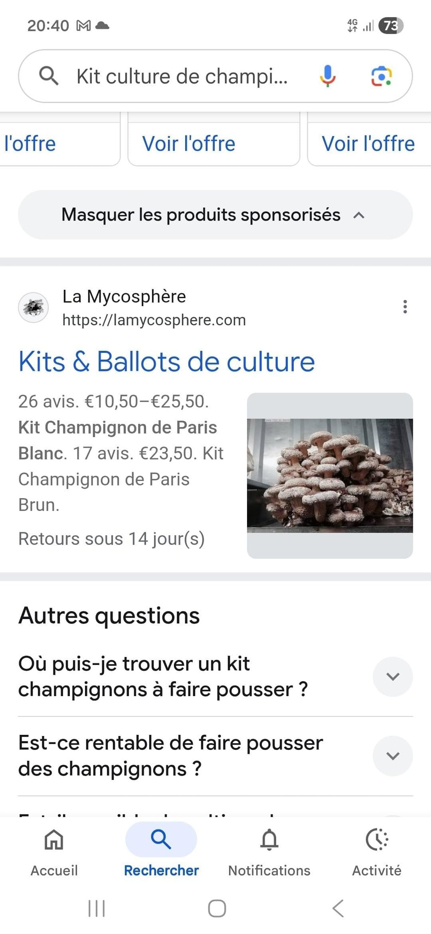This screenshot has height=934, width=431.
Task: Click rightmost 'Voir l'offre' button
Action: coord(369,143)
